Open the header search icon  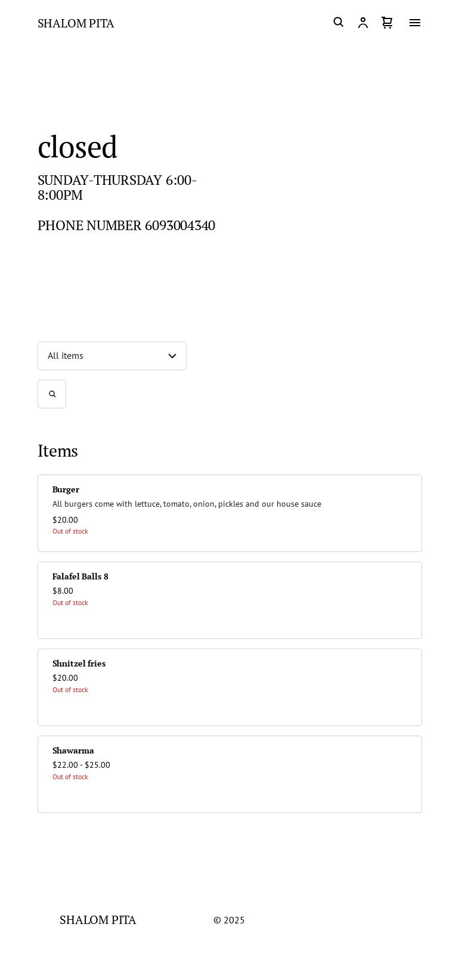(x=339, y=22)
